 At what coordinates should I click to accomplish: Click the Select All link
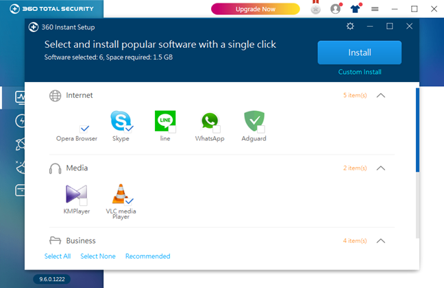point(58,256)
